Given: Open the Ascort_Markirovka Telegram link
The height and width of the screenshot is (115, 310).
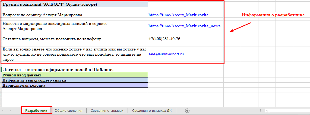Looking at the screenshot, I should point(178,15).
